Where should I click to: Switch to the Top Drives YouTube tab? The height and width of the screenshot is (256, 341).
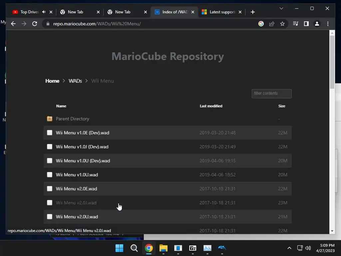click(30, 12)
